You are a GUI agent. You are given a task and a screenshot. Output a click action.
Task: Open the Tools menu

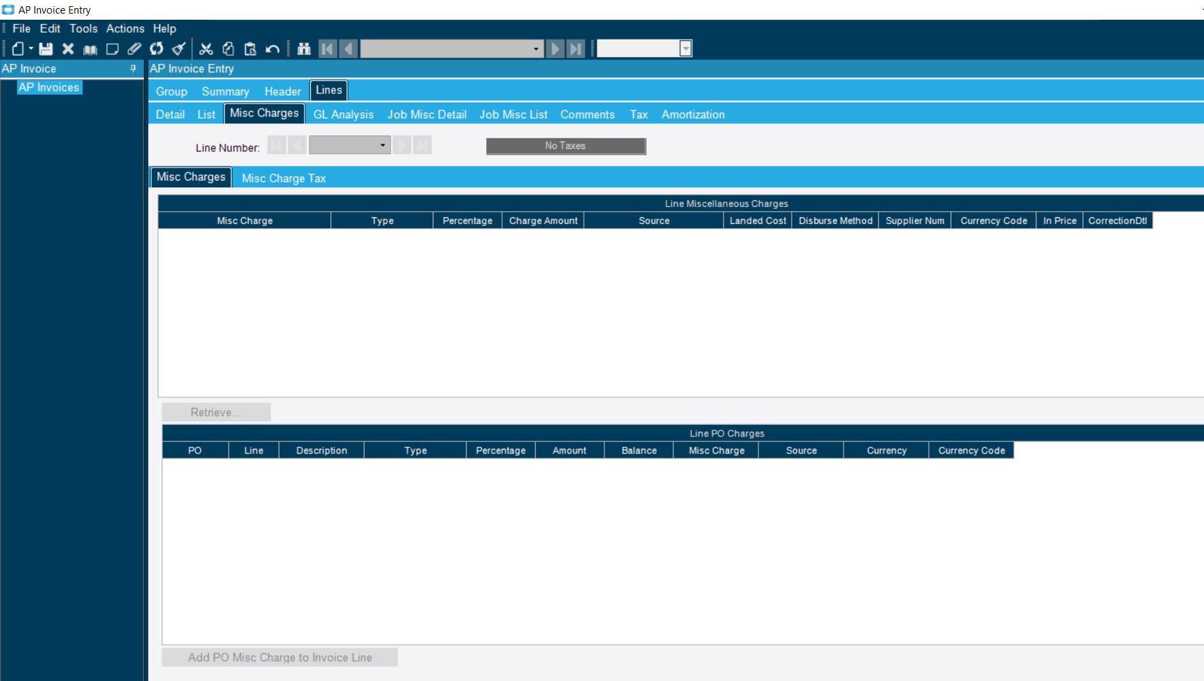[83, 29]
